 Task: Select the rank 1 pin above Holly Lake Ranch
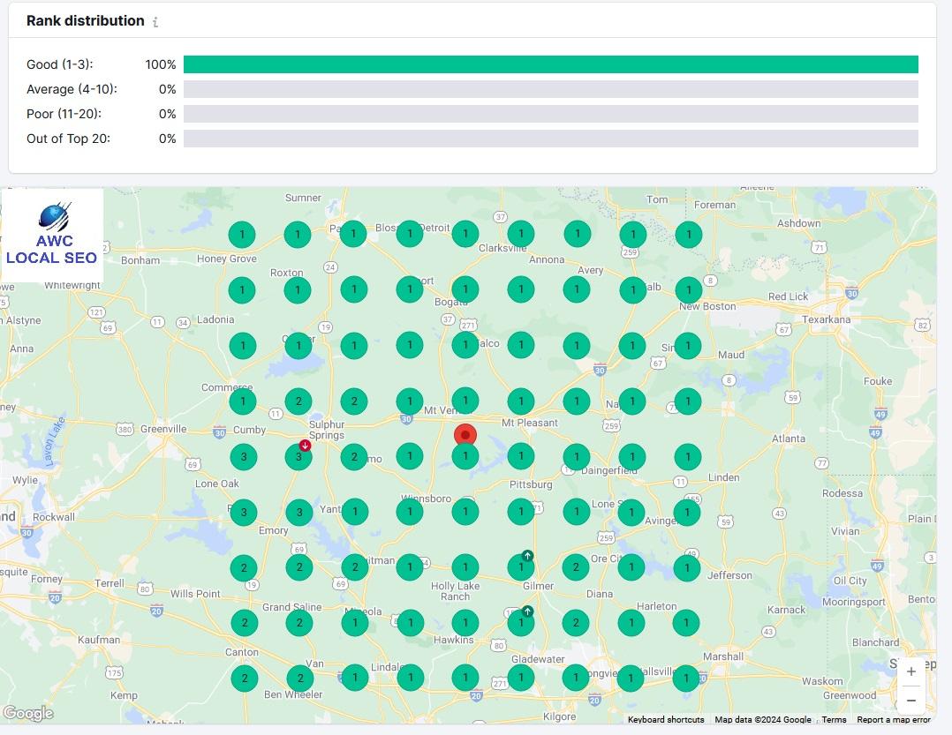click(465, 567)
